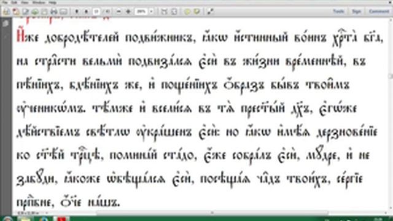Click the green cloud upload icon
Image resolution: width=393 pixels, height=221 pixels.
[35, 12]
